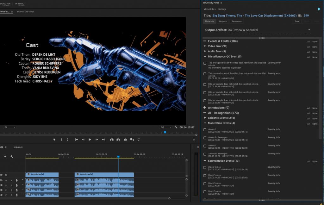324x205 pixels.
Task: Check the chroma format error checkbox
Action: click(x=205, y=74)
